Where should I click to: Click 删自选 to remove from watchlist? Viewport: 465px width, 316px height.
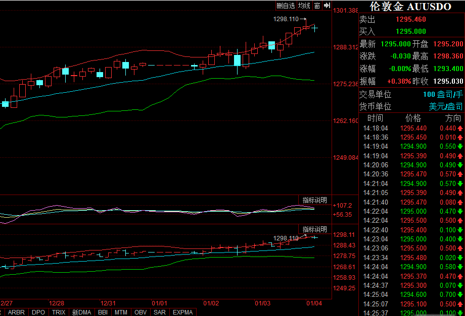click(x=286, y=6)
